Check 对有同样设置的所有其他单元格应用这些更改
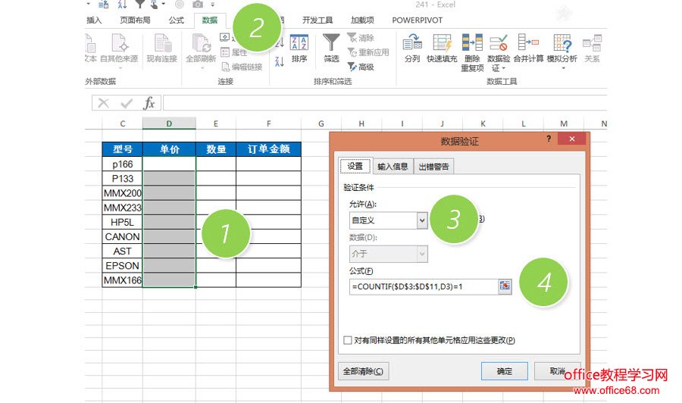This screenshot has width=682, height=403. tap(348, 340)
